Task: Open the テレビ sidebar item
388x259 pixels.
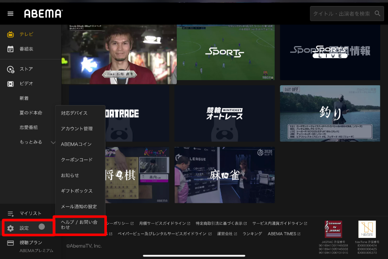Action: tap(31, 34)
